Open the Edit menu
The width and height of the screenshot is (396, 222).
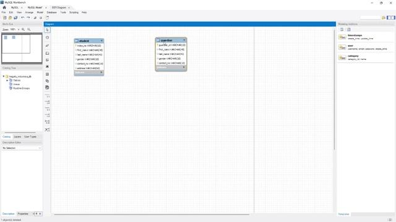[x=11, y=12]
